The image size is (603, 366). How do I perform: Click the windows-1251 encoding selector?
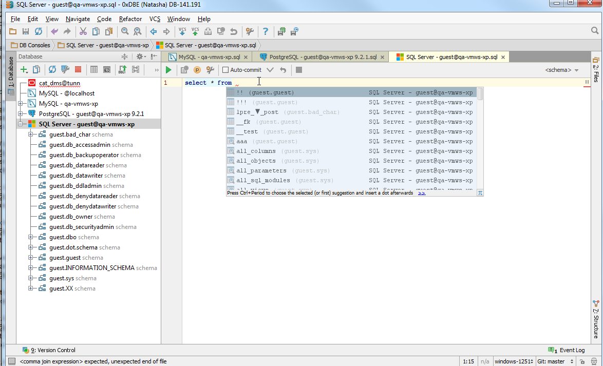[514, 361]
